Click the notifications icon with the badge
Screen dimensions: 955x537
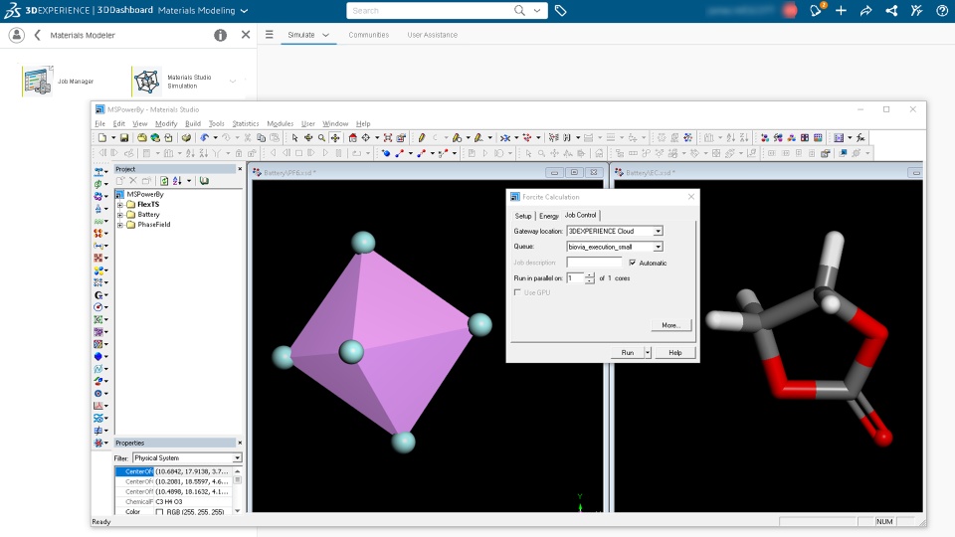(x=816, y=10)
